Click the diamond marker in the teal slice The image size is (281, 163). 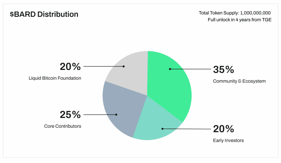click(162, 128)
